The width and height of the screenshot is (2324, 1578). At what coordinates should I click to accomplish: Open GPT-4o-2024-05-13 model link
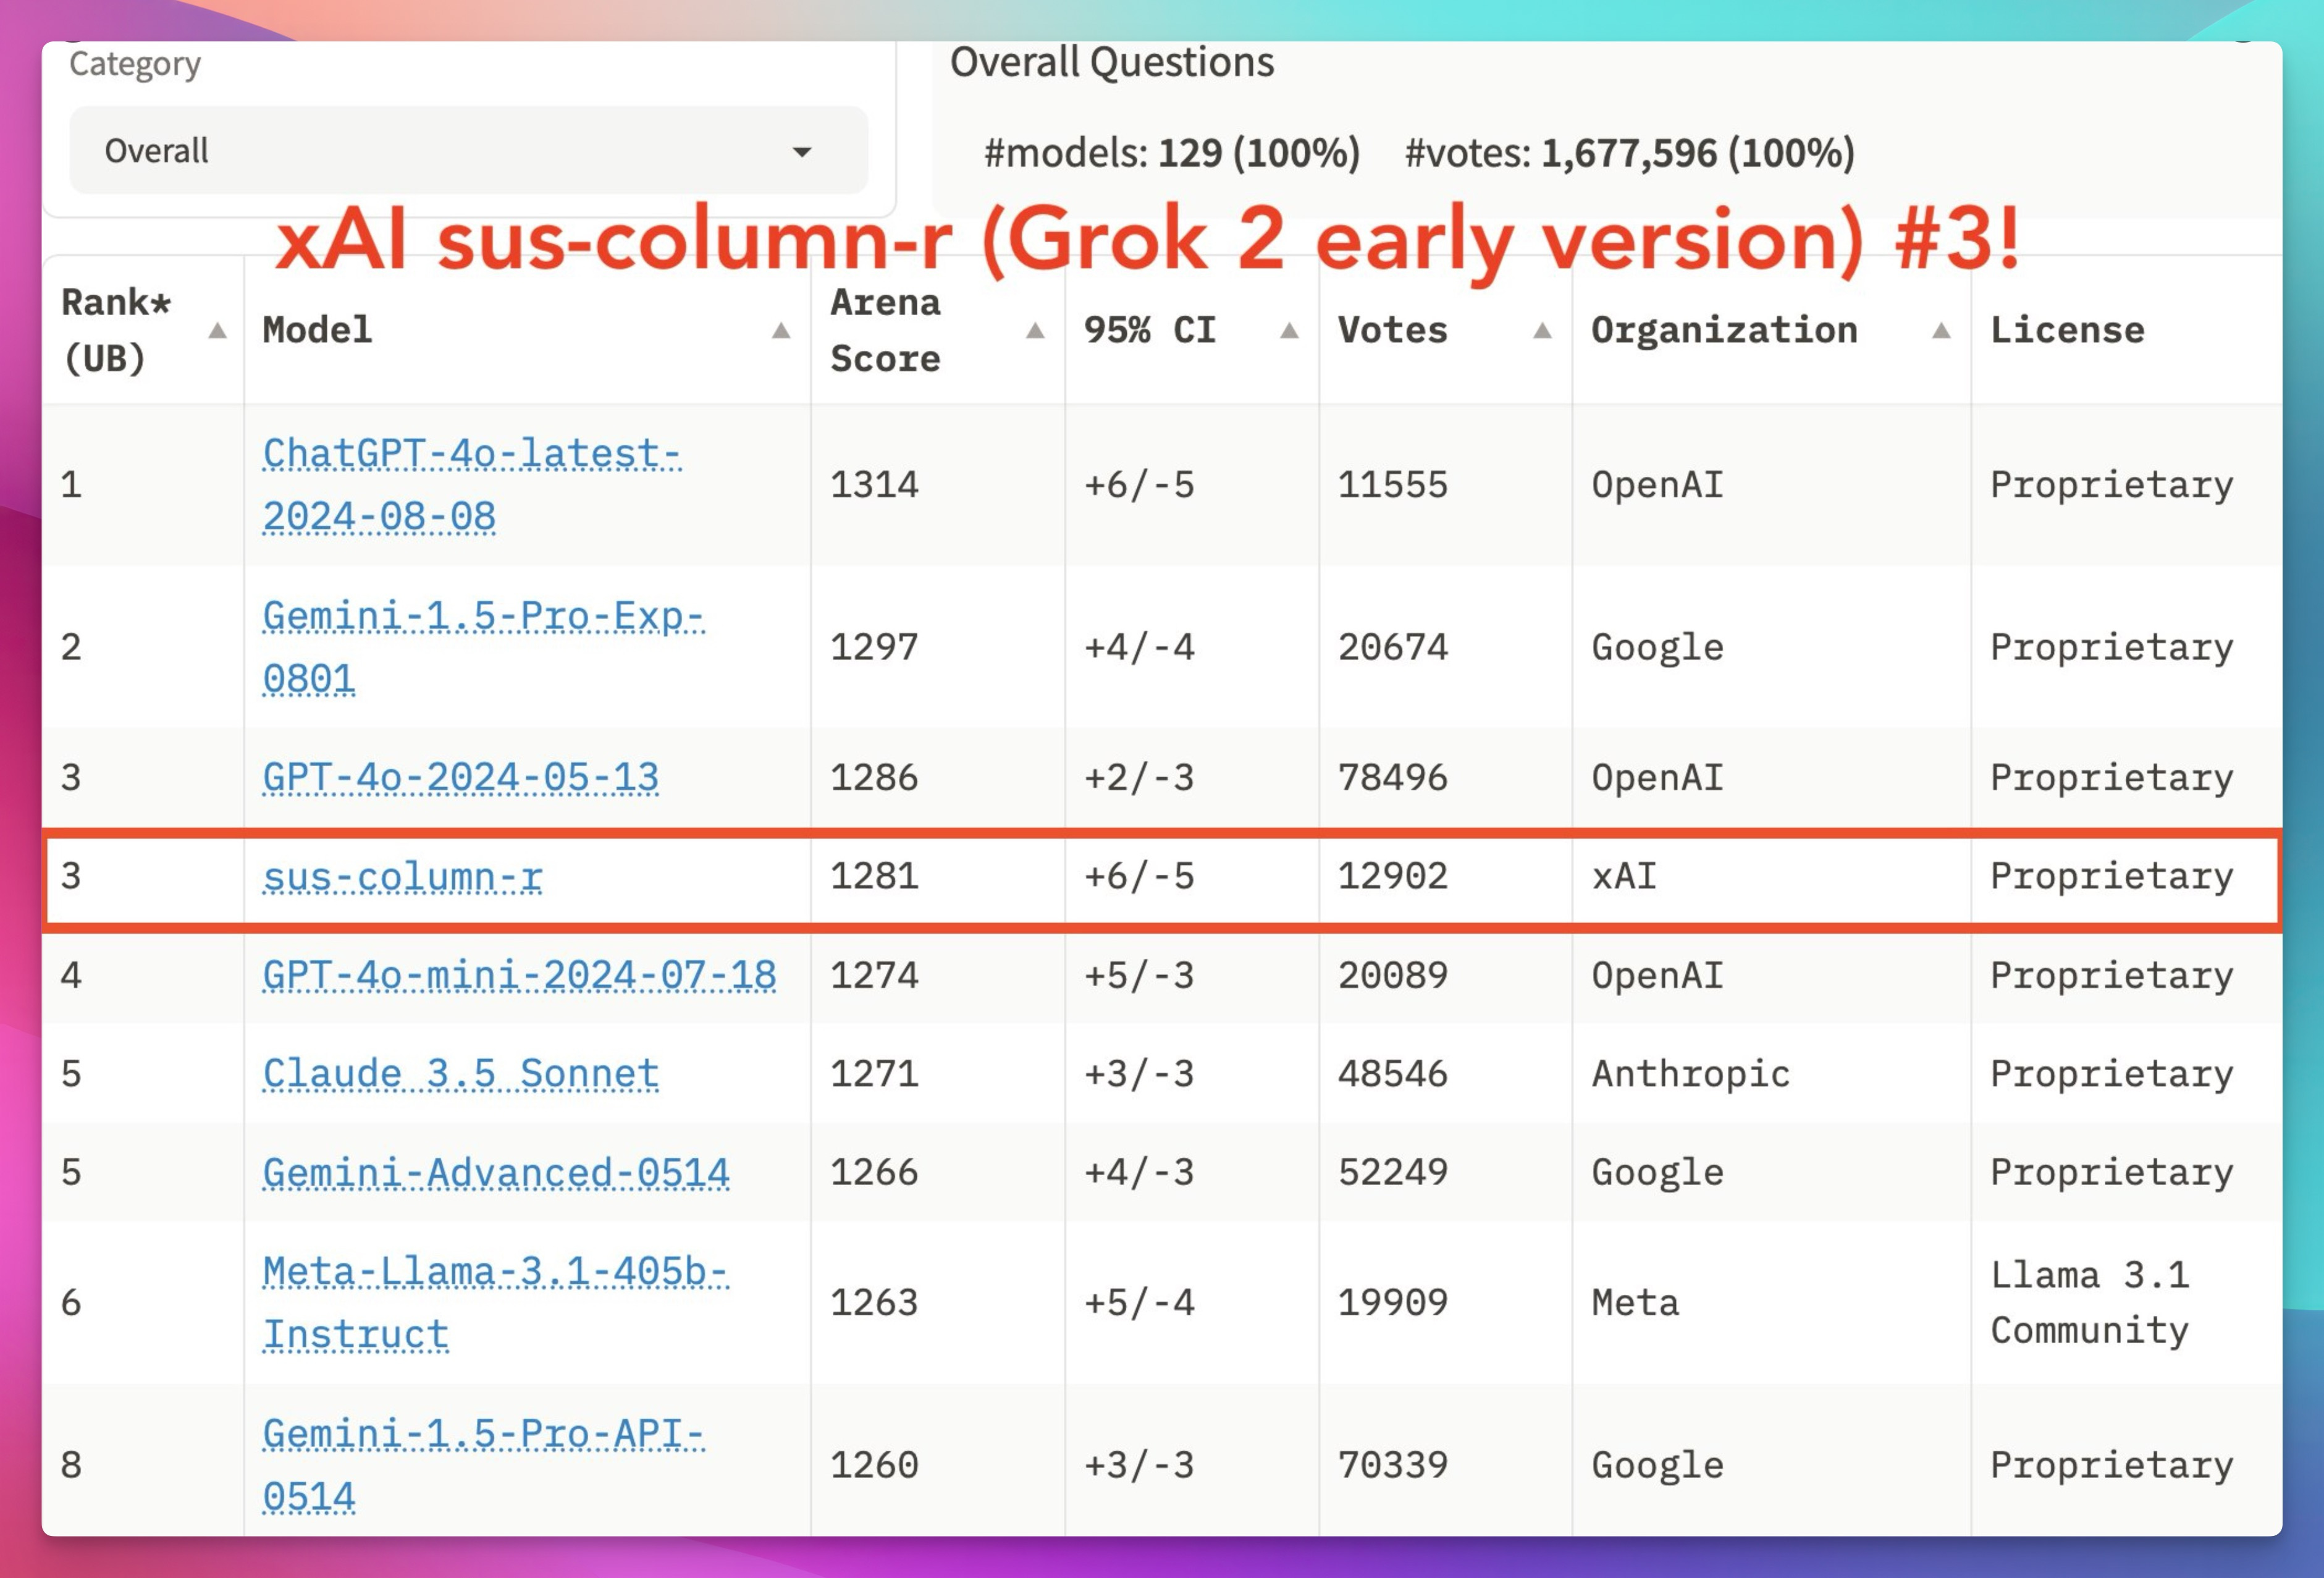[461, 777]
